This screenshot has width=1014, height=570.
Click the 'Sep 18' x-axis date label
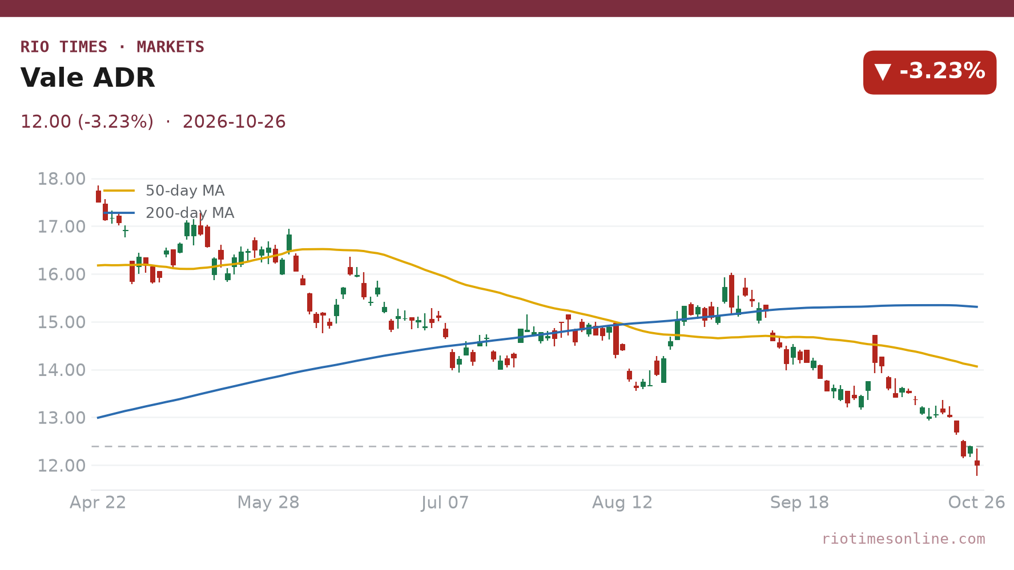pyautogui.click(x=799, y=503)
